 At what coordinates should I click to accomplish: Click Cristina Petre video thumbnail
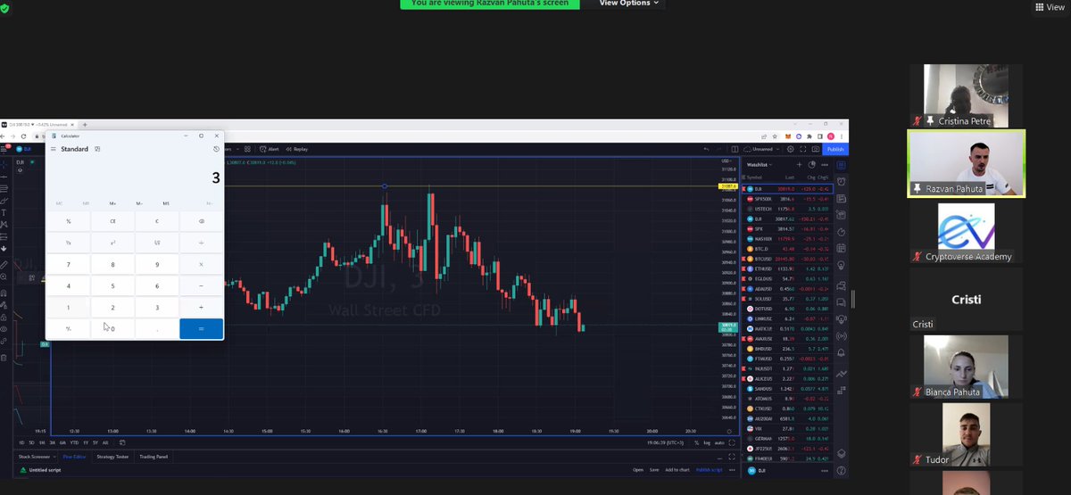(x=966, y=95)
